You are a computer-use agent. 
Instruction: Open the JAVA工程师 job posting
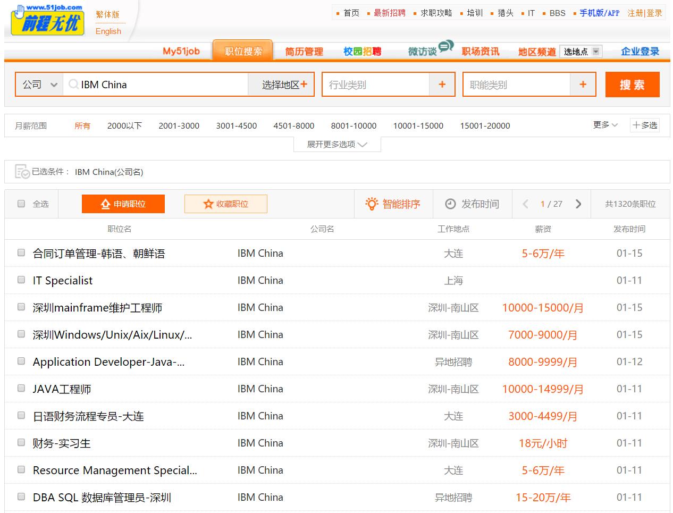pyautogui.click(x=62, y=389)
